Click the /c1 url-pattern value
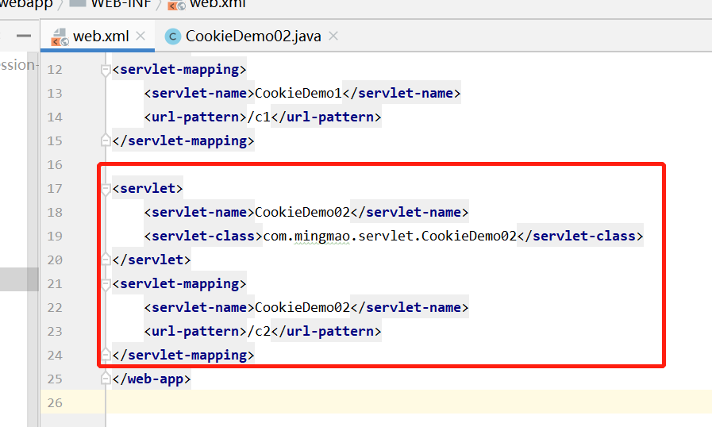712x427 pixels. tap(259, 117)
